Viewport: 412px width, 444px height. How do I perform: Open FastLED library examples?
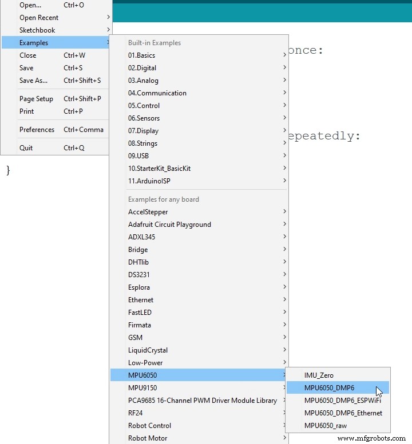coord(199,313)
